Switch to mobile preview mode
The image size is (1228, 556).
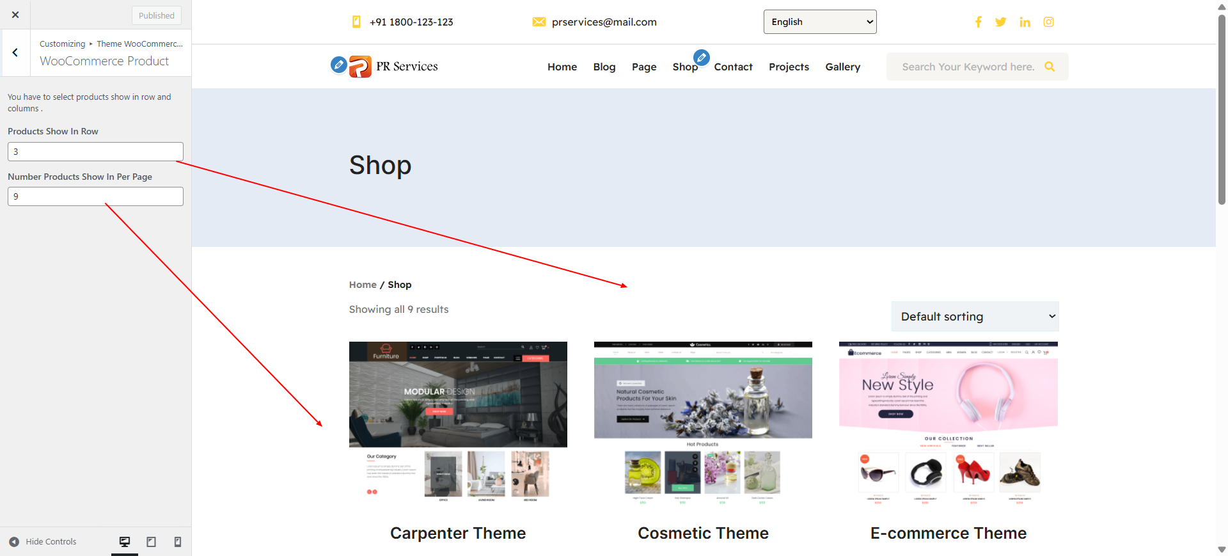(x=178, y=542)
